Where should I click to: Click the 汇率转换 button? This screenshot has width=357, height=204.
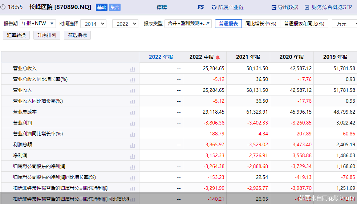click(16, 36)
